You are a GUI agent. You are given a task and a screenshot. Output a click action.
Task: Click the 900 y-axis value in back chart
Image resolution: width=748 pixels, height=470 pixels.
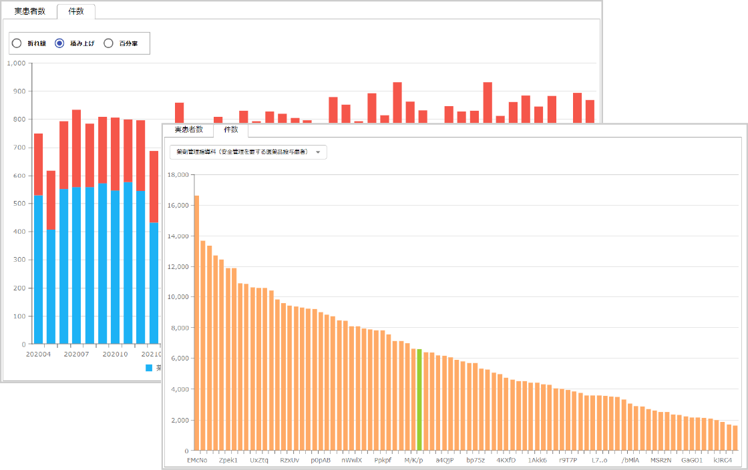click(x=19, y=91)
